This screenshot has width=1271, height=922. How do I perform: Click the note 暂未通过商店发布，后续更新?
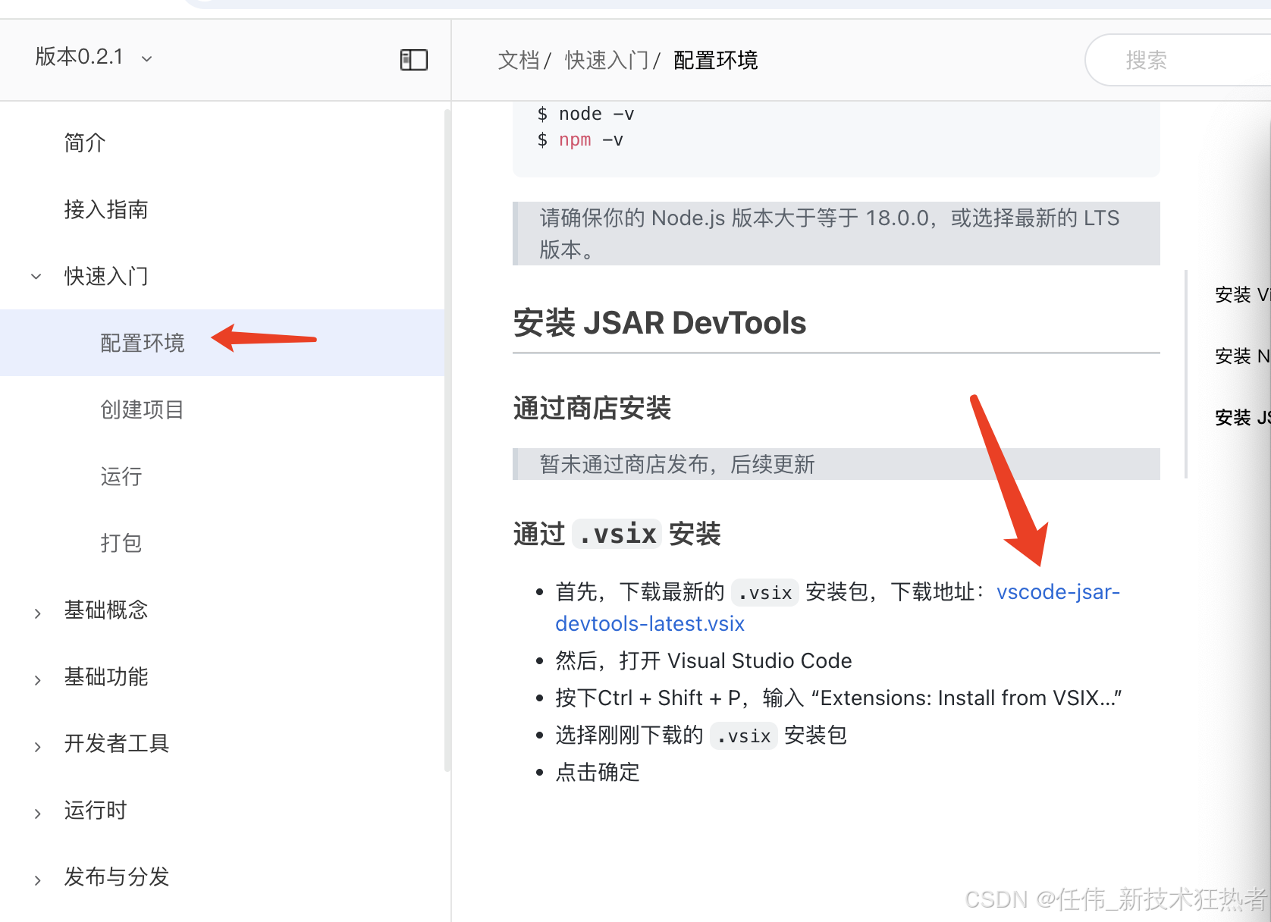coord(836,464)
